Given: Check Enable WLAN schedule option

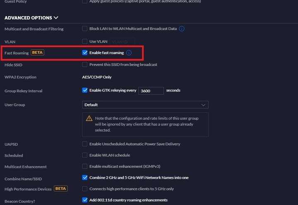Looking at the screenshot, I should [85, 155].
